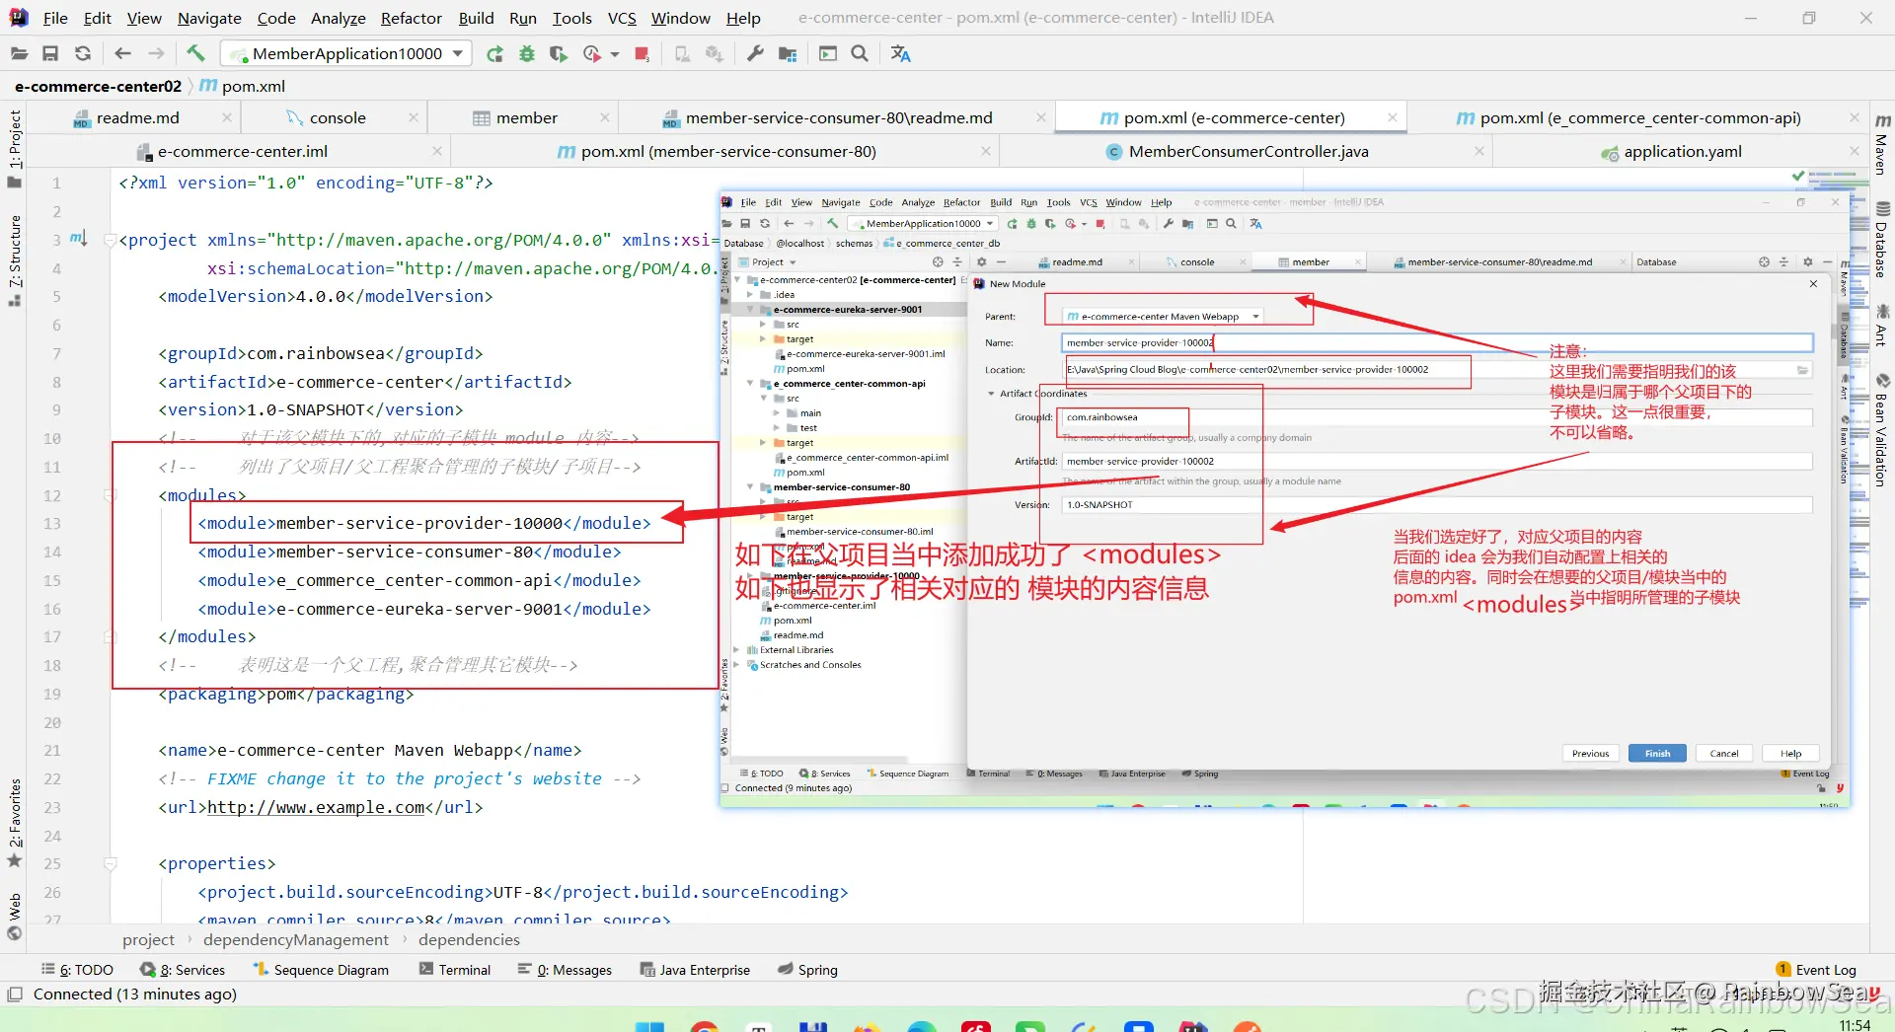Switch to the MemberConsumerController.java tab
Image resolution: width=1895 pixels, height=1032 pixels.
tap(1248, 151)
